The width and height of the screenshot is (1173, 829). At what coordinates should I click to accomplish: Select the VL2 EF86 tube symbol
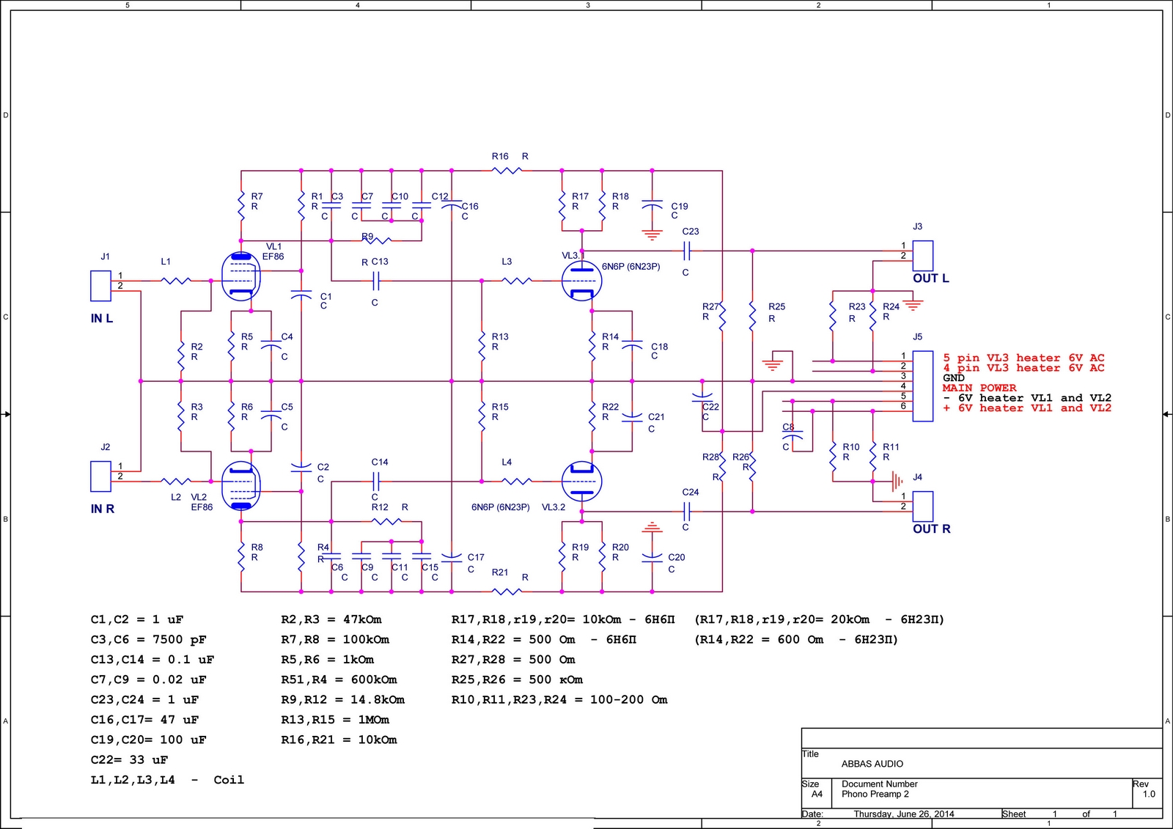[240, 485]
